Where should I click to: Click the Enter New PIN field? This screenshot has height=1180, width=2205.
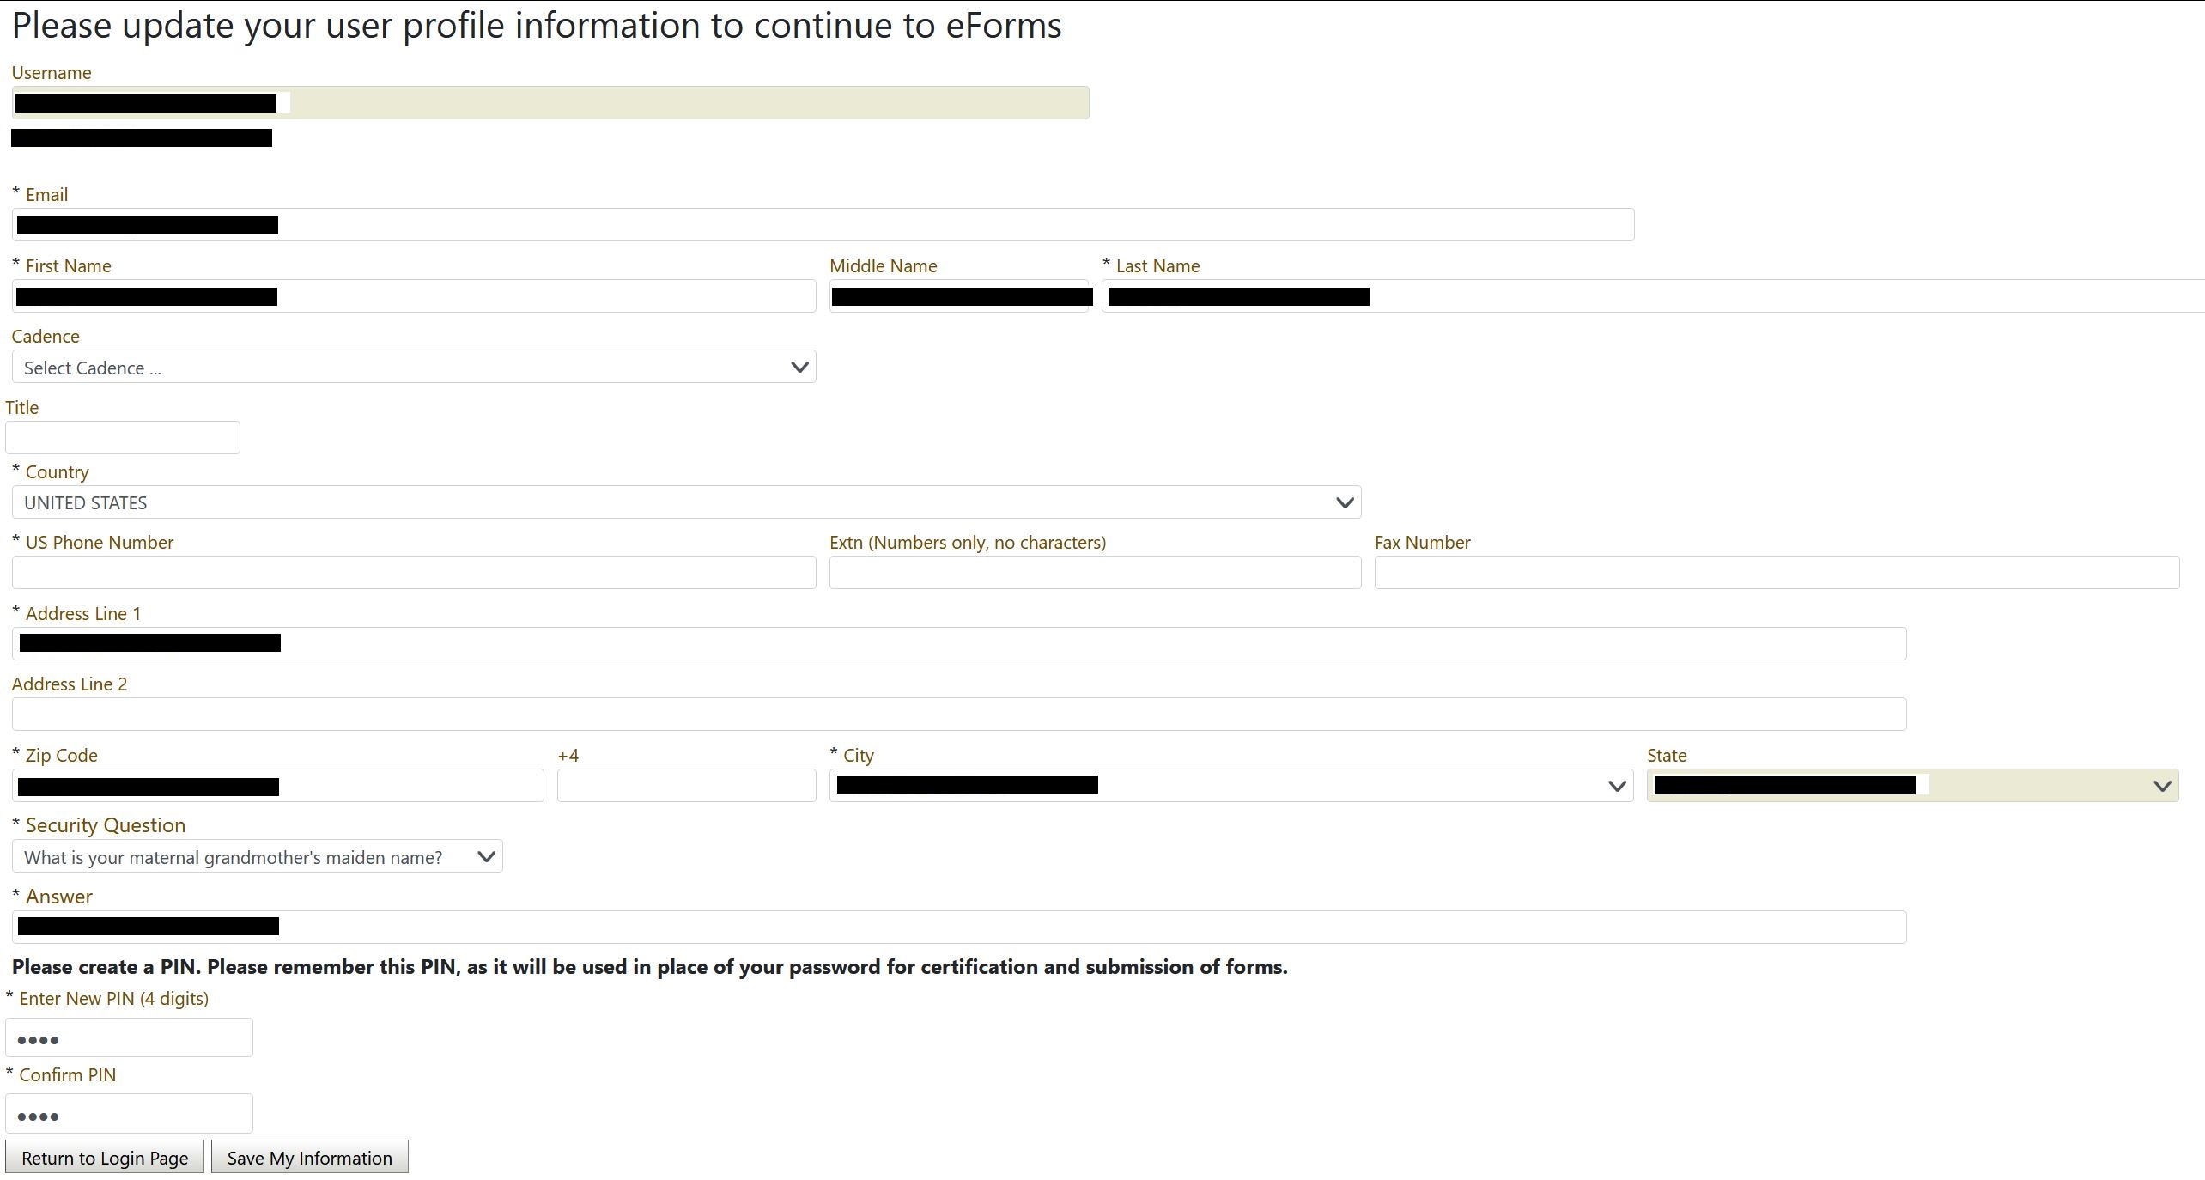129,1038
